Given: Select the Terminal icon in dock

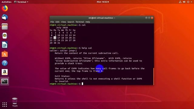Looking at the screenshot, I should tap(5, 81).
